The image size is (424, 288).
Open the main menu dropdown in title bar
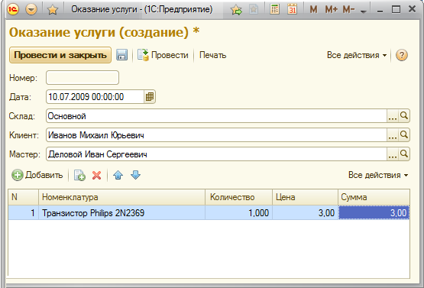coord(31,10)
